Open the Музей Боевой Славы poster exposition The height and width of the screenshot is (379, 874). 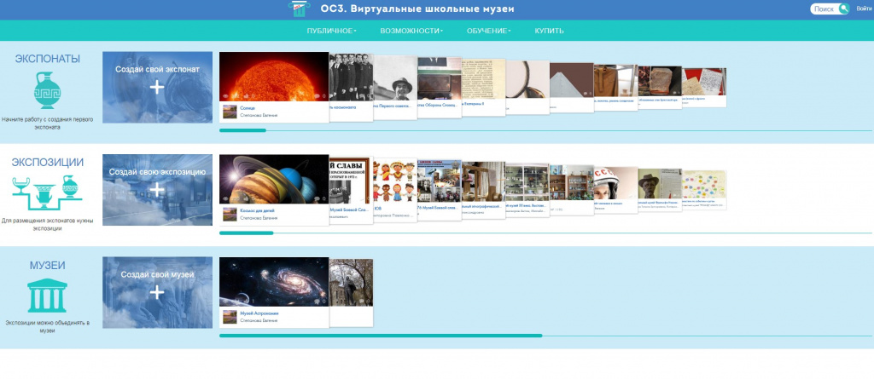351,181
